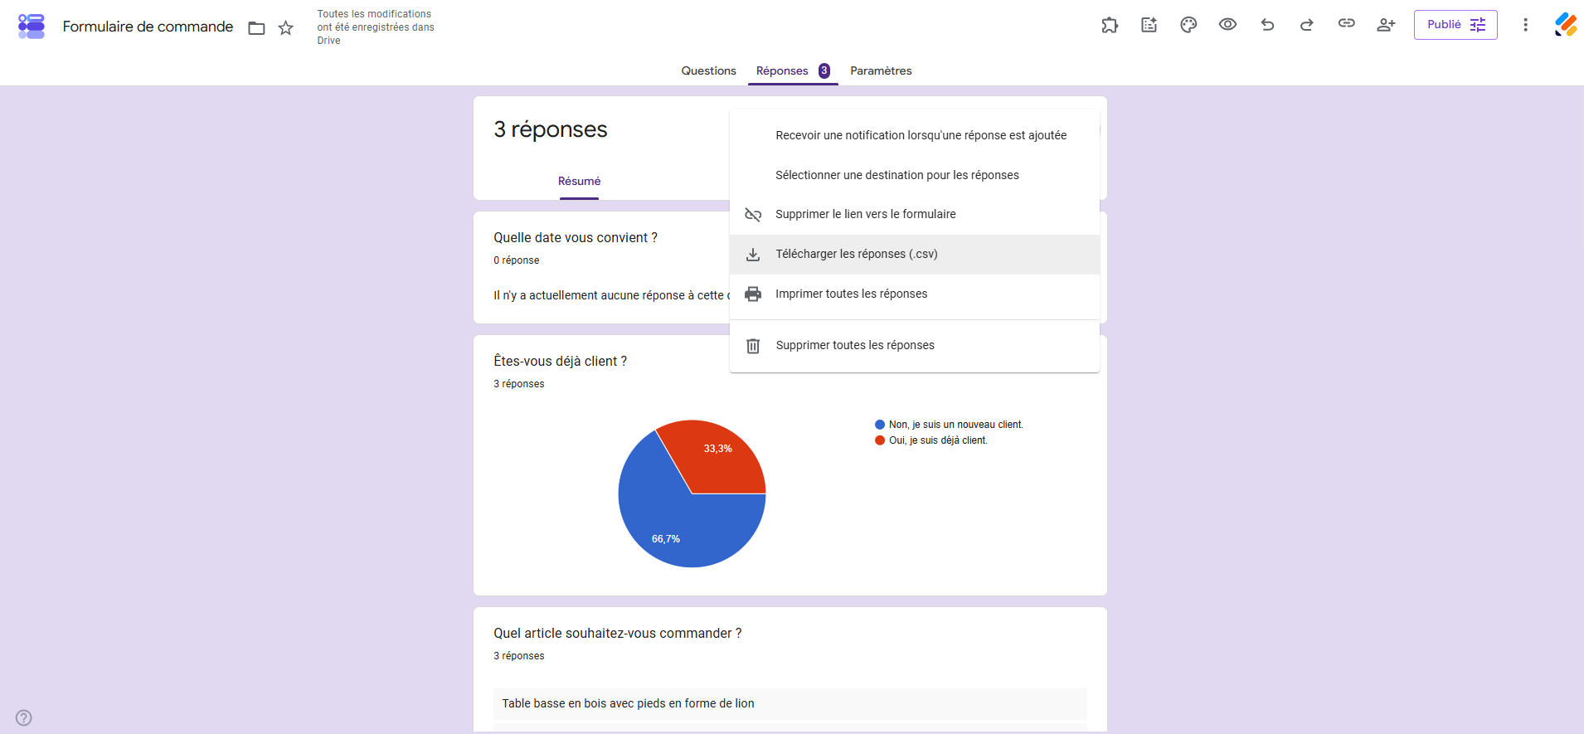The height and width of the screenshot is (734, 1584).
Task: Star the Formulaire de commande form
Action: click(x=286, y=28)
